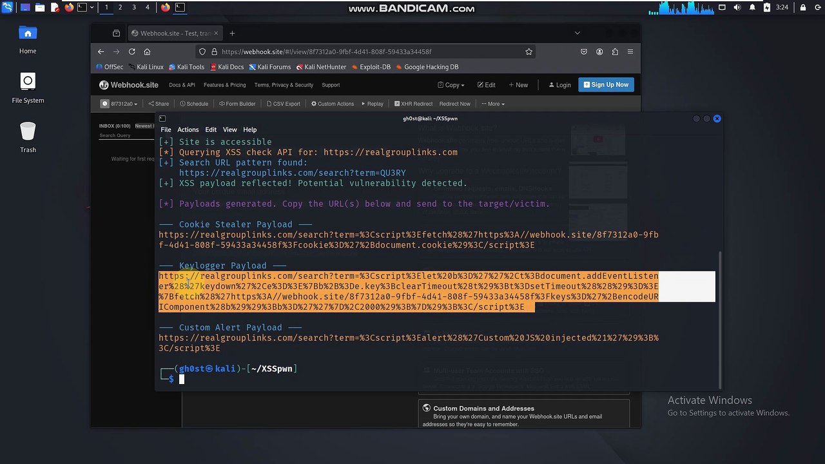Click the Share toolbar button
Viewport: 825px width, 464px height.
coord(159,104)
